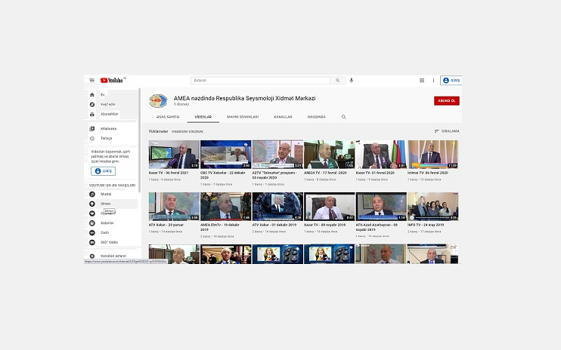Switch to the Kanallar tab
Image resolution: width=561 pixels, height=350 pixels.
[x=283, y=117]
